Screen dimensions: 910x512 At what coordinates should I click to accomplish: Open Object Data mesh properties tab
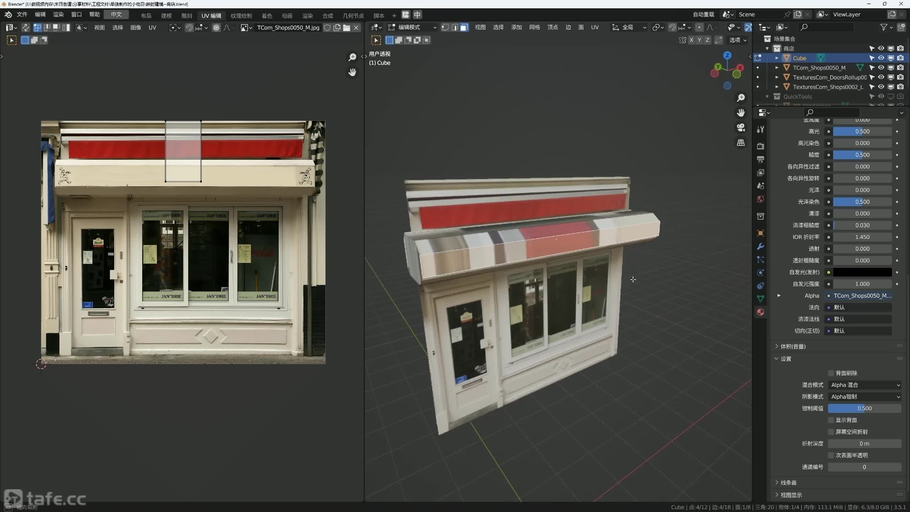(760, 299)
